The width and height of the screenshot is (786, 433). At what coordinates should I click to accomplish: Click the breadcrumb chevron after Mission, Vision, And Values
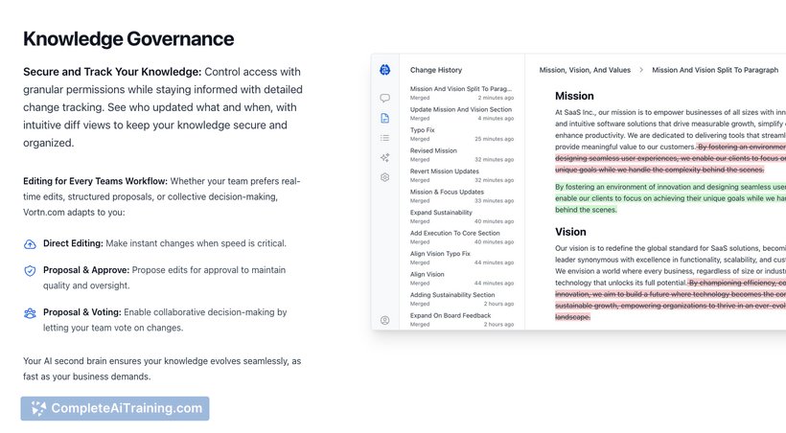coord(641,70)
